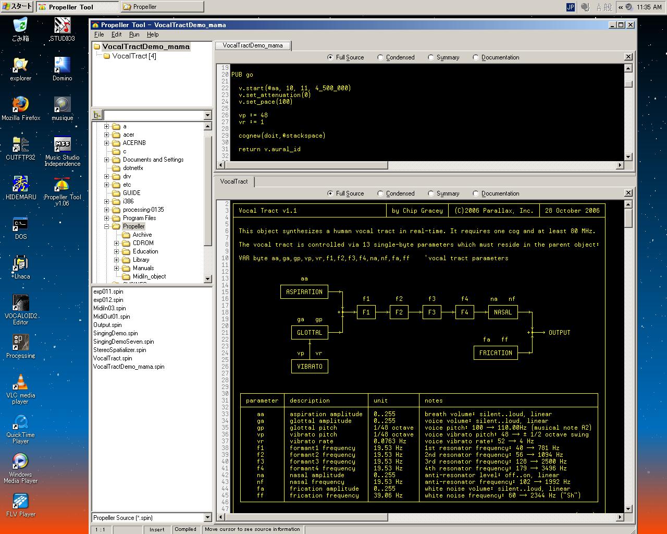Screen dimensions: 667x534
Task: Click the Start button on the taskbar
Action: tap(18, 7)
